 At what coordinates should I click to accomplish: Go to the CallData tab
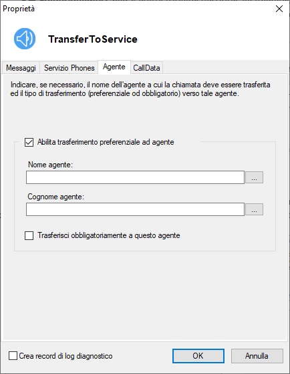[x=146, y=68]
